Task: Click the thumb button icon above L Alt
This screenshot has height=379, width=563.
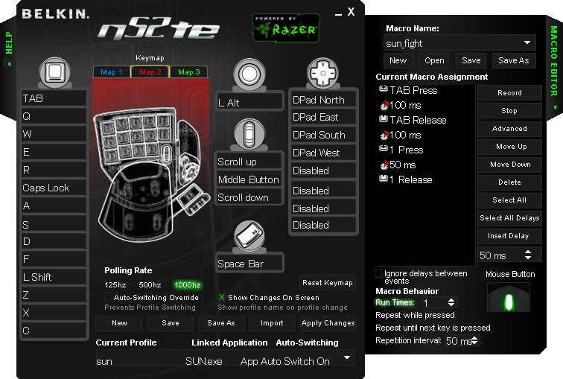Action: point(249,74)
